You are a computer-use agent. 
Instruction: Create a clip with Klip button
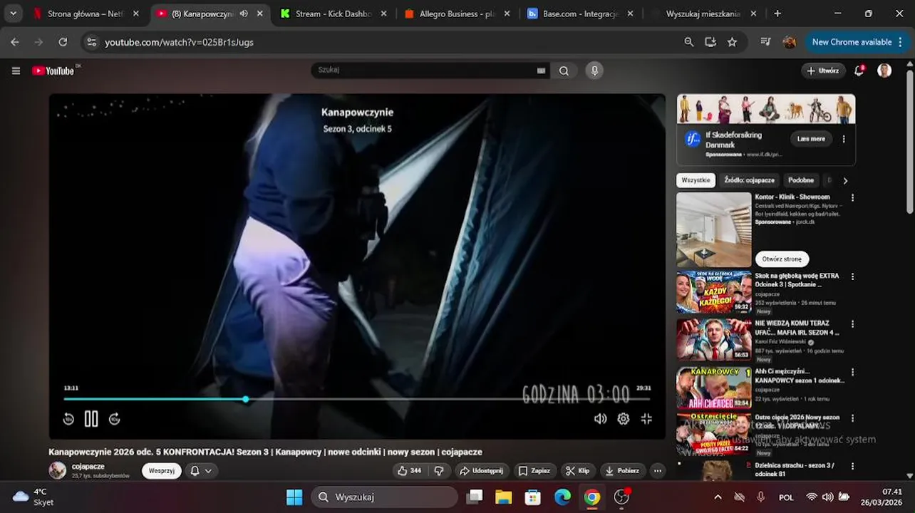click(578, 471)
